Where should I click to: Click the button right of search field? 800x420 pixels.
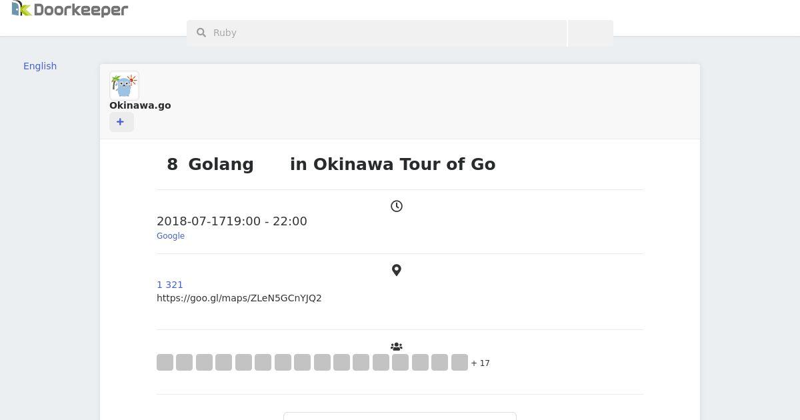coord(591,33)
